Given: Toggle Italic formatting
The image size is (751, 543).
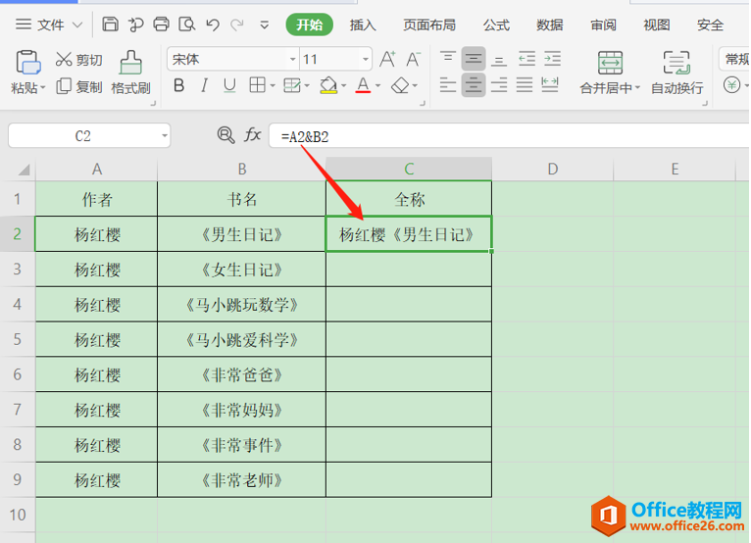Looking at the screenshot, I should point(205,85).
